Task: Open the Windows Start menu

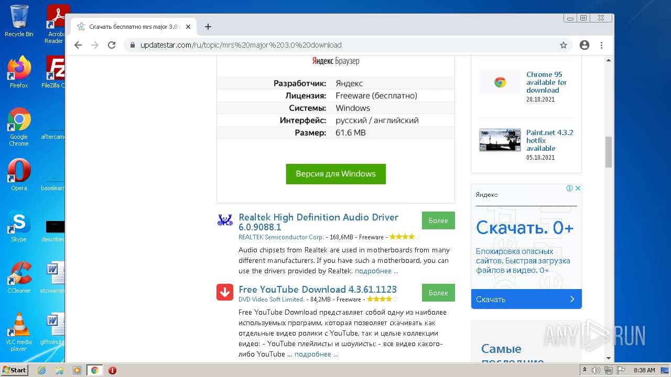Action: [x=14, y=370]
